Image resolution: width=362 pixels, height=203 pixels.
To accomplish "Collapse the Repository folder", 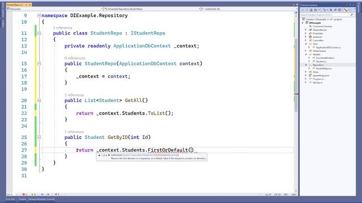I will (306, 65).
